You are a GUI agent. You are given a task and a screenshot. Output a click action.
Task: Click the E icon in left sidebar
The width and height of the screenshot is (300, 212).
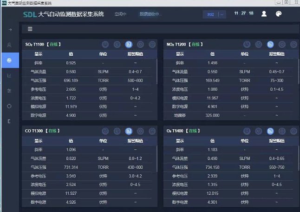click(x=9, y=121)
